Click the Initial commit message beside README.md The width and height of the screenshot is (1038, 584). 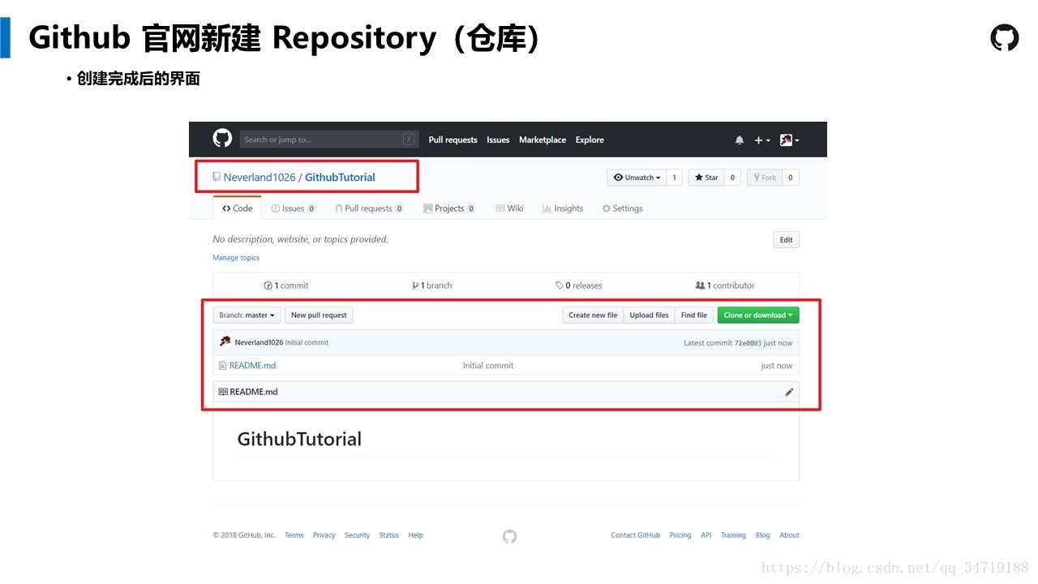click(488, 366)
